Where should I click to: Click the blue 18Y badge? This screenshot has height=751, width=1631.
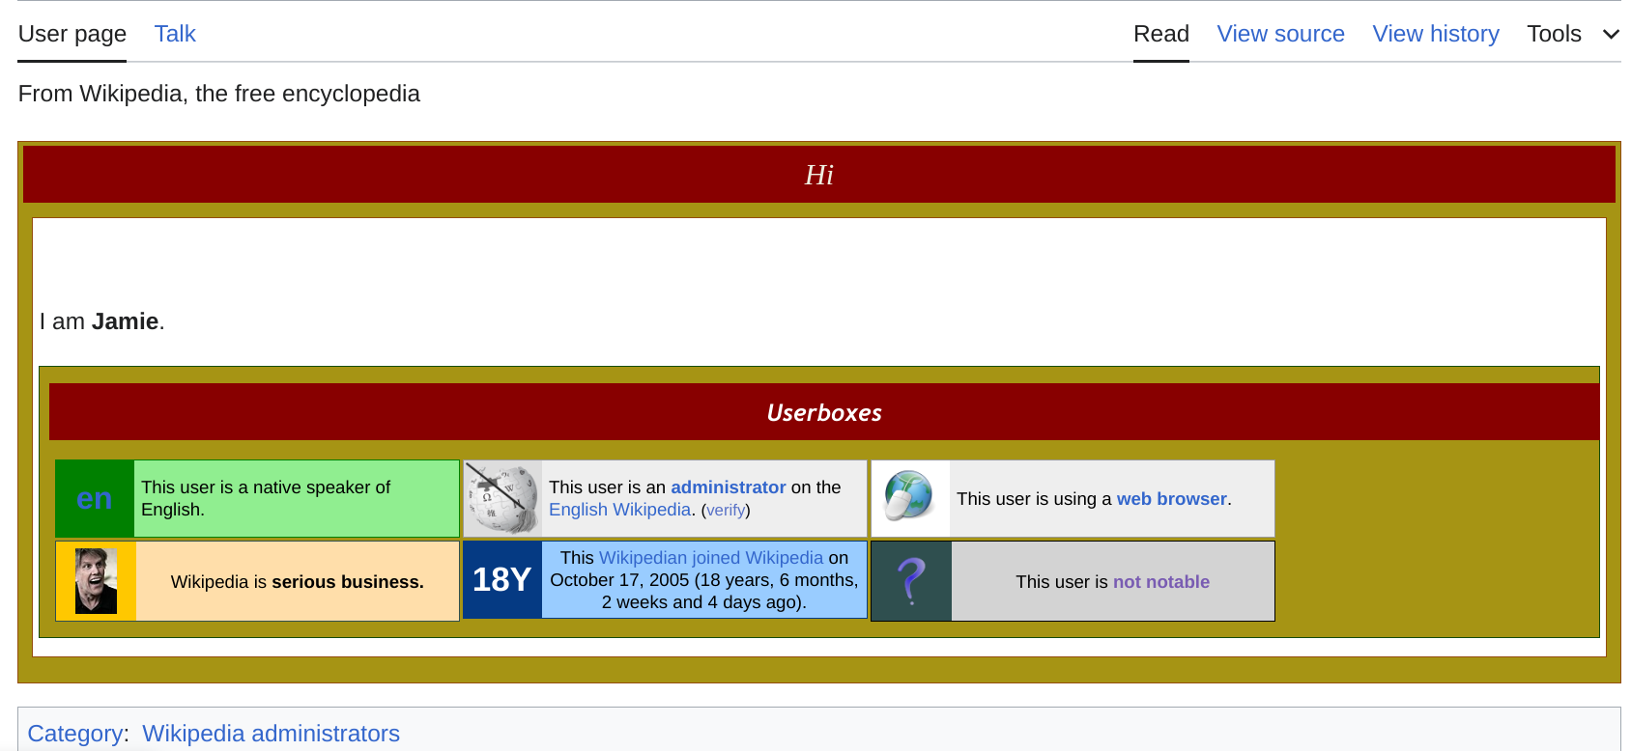pos(502,579)
